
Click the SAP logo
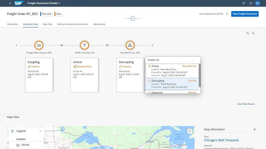[x=19, y=3]
